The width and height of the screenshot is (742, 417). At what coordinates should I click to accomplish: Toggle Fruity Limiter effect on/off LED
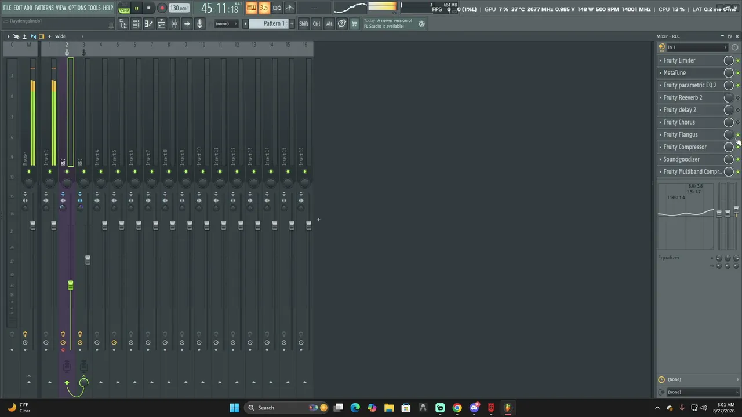click(737, 61)
